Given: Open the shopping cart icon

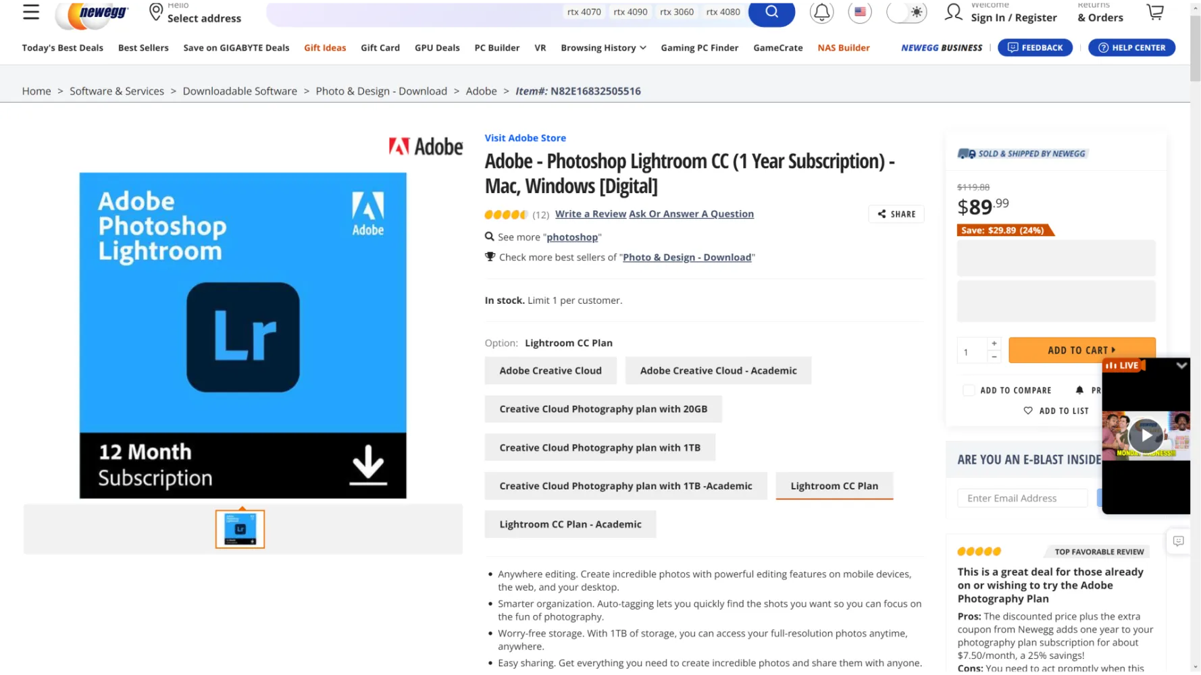Looking at the screenshot, I should tap(1155, 12).
